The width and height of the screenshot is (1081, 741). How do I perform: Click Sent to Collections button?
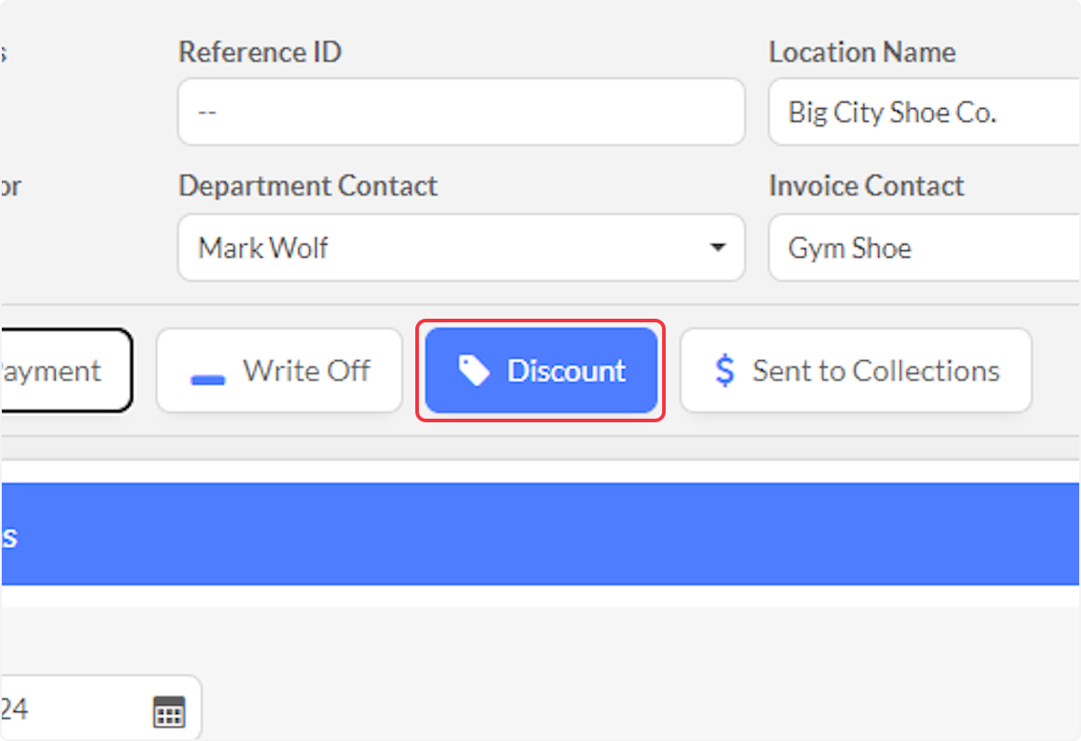click(x=856, y=370)
